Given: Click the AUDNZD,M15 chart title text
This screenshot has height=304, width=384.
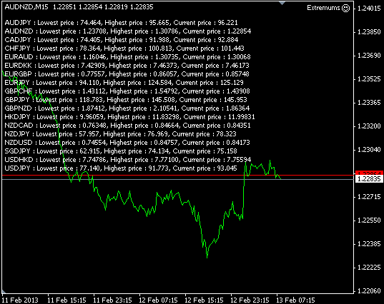Looking at the screenshot, I should pyautogui.click(x=26, y=7).
